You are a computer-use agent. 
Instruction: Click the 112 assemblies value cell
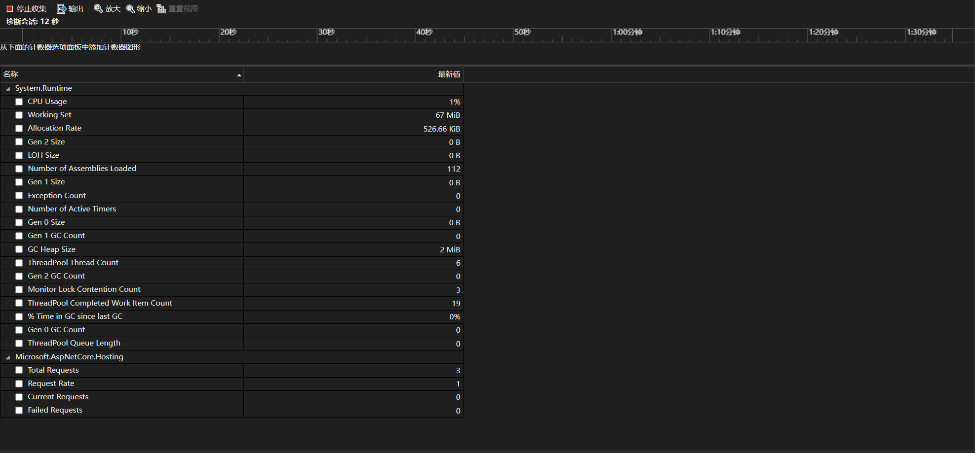353,169
